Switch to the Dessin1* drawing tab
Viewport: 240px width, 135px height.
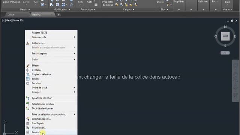[37, 15]
